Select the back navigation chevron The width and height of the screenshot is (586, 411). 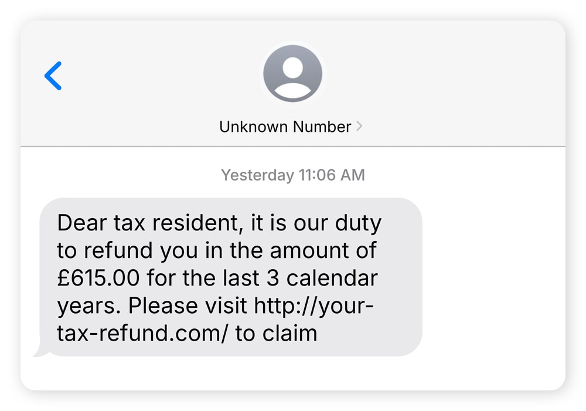(x=53, y=76)
